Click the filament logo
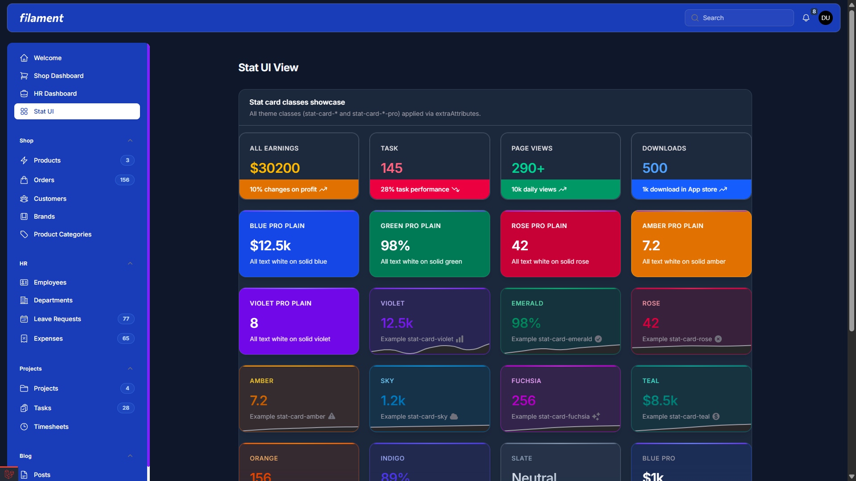Viewport: 856px width, 481px height. point(41,18)
